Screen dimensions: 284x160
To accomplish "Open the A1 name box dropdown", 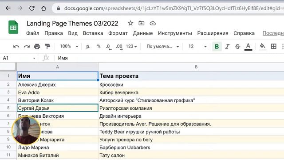I will [34, 58].
